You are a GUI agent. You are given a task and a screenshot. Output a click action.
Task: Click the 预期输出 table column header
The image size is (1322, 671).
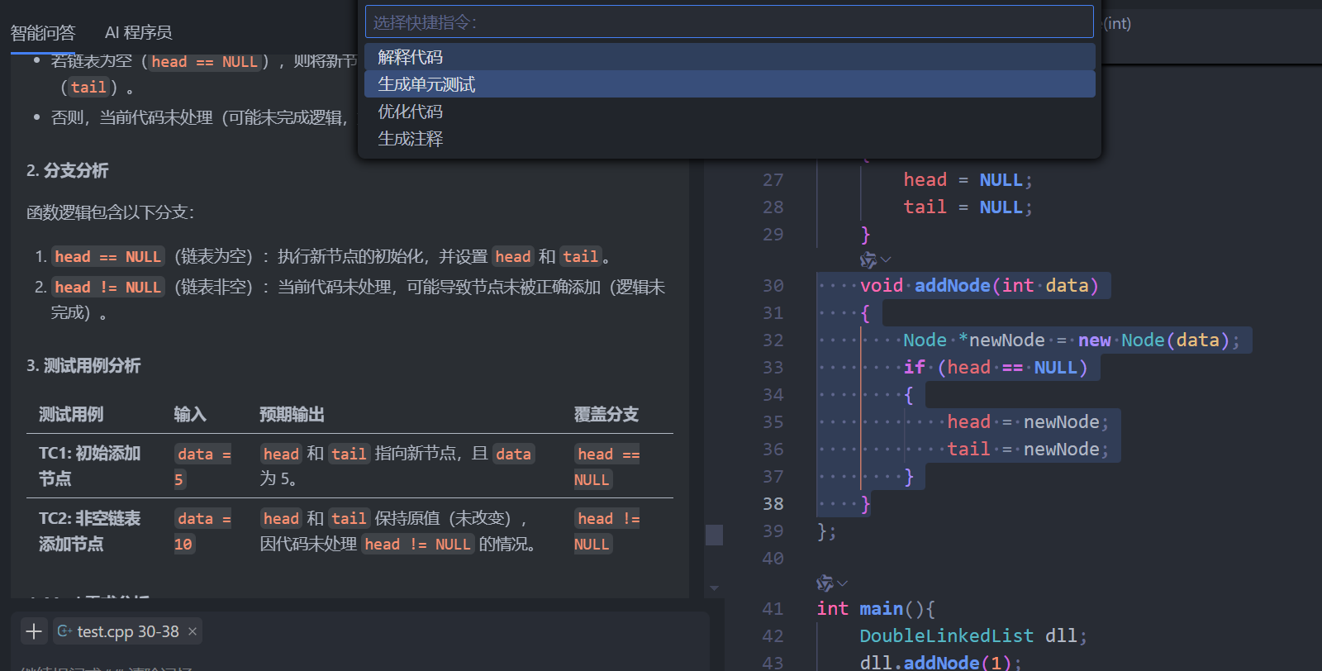pyautogui.click(x=292, y=414)
